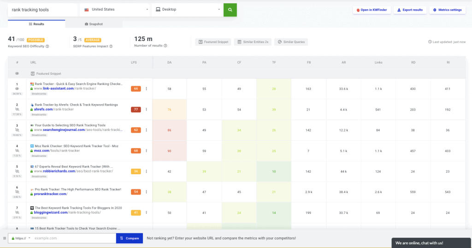This screenshot has height=248, width=472.
Task: Open the bloggingwizard.com result link
Action: point(67,212)
